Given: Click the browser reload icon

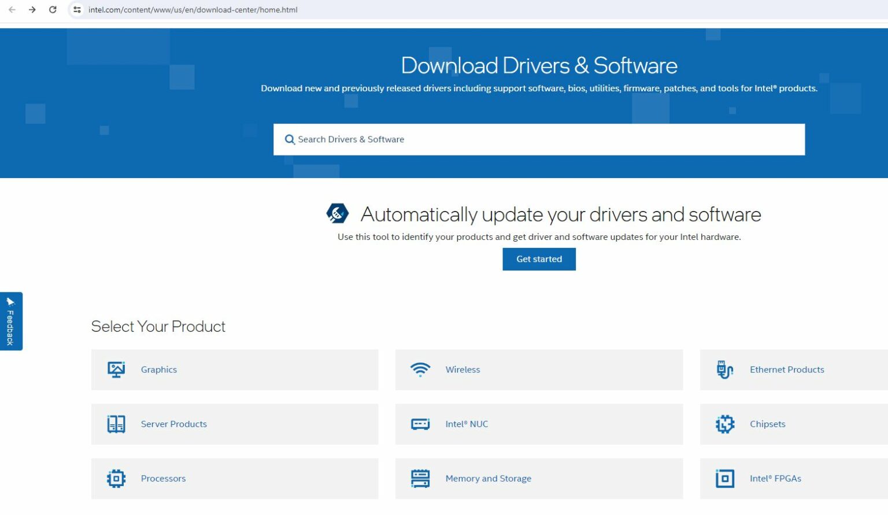Looking at the screenshot, I should [x=53, y=9].
